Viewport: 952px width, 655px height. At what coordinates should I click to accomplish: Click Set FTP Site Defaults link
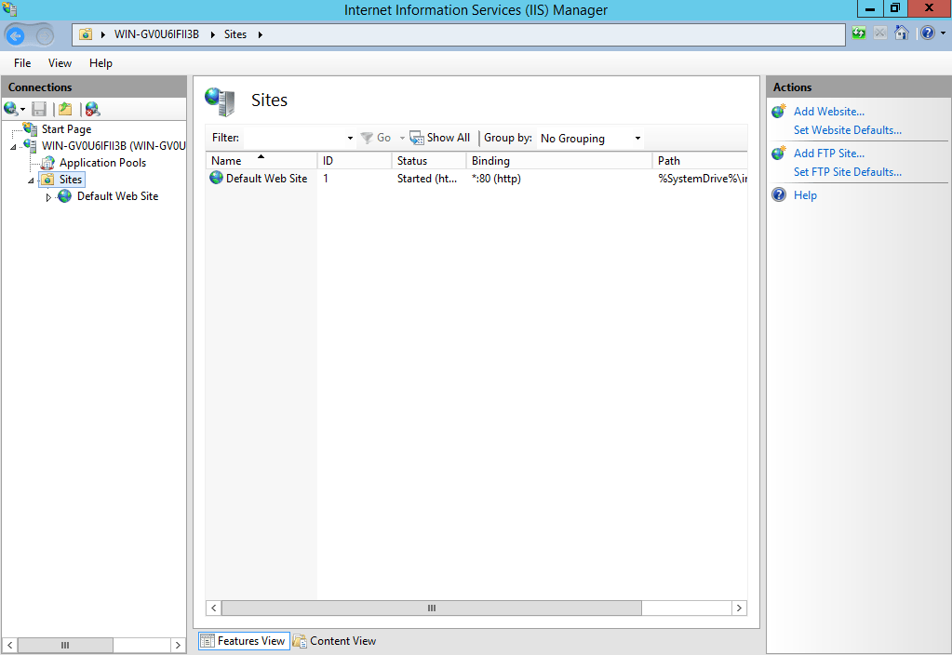pos(847,172)
